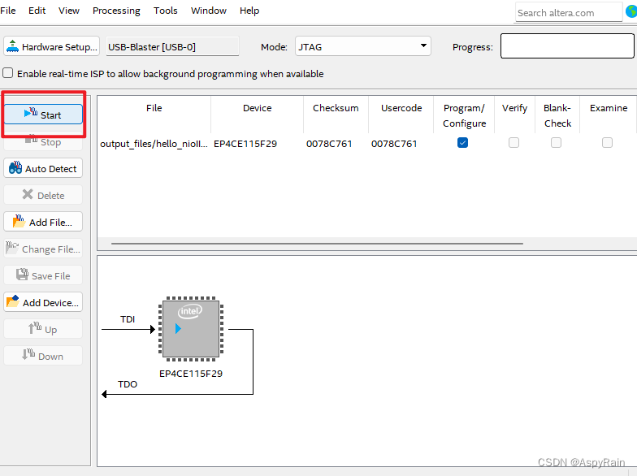Click the 0078C761 usercode cell
The image size is (637, 476).
coord(394,143)
